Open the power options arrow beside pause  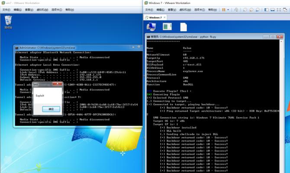tap(228, 10)
